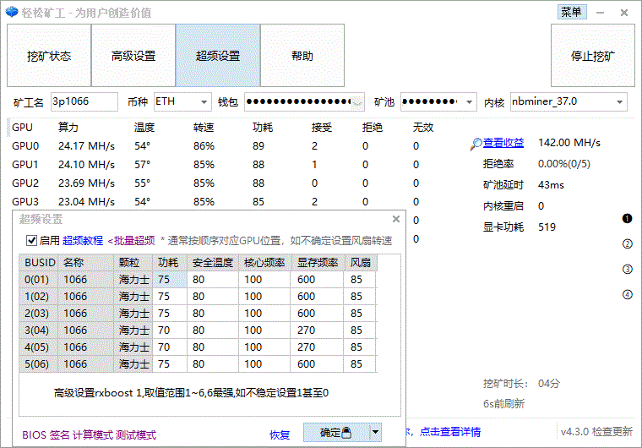Select page indicator circle 1
This screenshot has width=642, height=448.
click(x=627, y=219)
